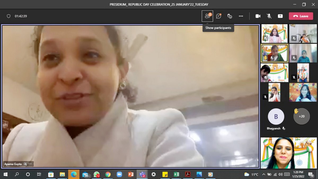Click the meeting security shield icon
Image resolution: width=318 pixels, height=179 pixels.
[x=8, y=16]
